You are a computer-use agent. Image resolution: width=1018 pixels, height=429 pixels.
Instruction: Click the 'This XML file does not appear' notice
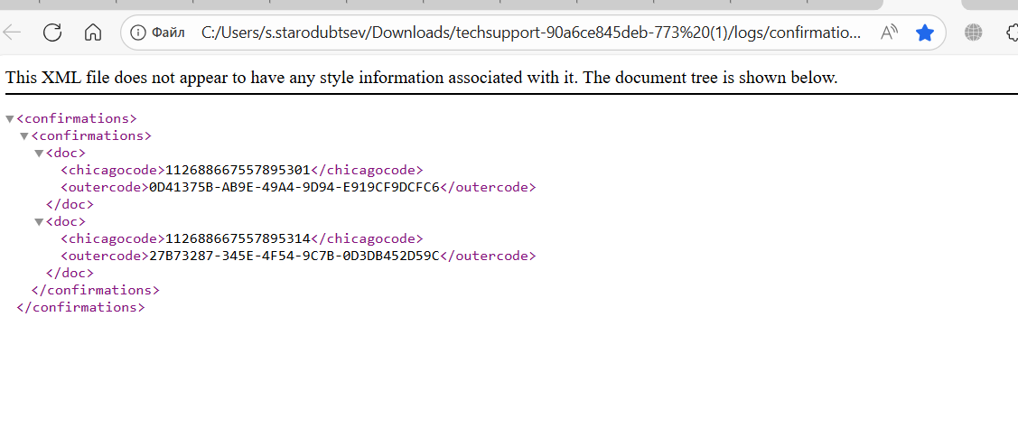pyautogui.click(x=422, y=78)
